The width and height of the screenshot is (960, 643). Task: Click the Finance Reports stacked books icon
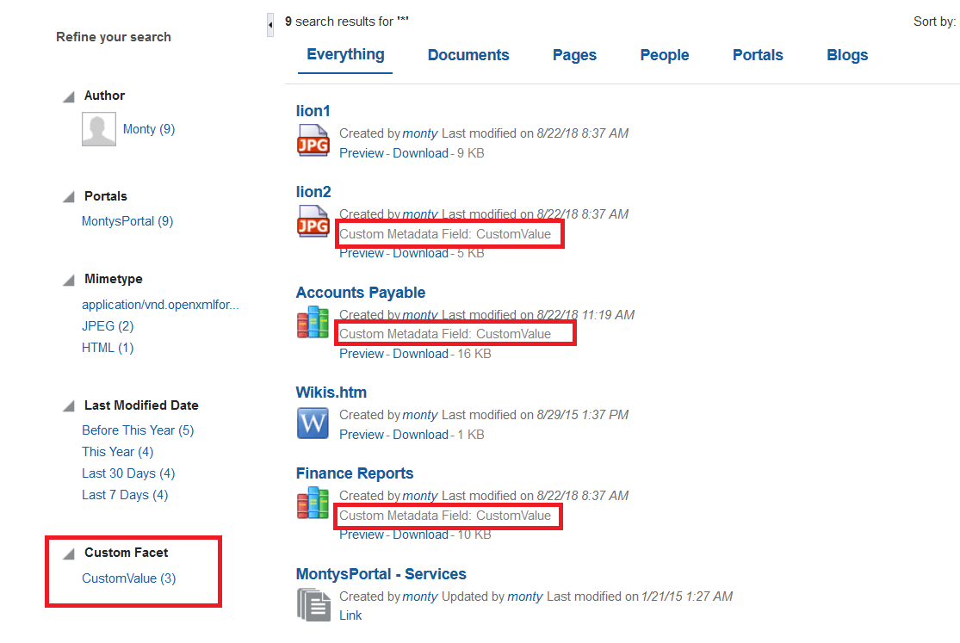312,504
